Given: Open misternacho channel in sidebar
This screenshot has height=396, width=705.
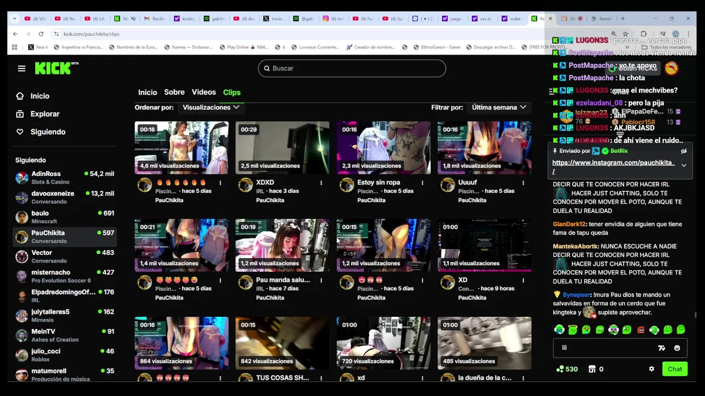Looking at the screenshot, I should 64,276.
